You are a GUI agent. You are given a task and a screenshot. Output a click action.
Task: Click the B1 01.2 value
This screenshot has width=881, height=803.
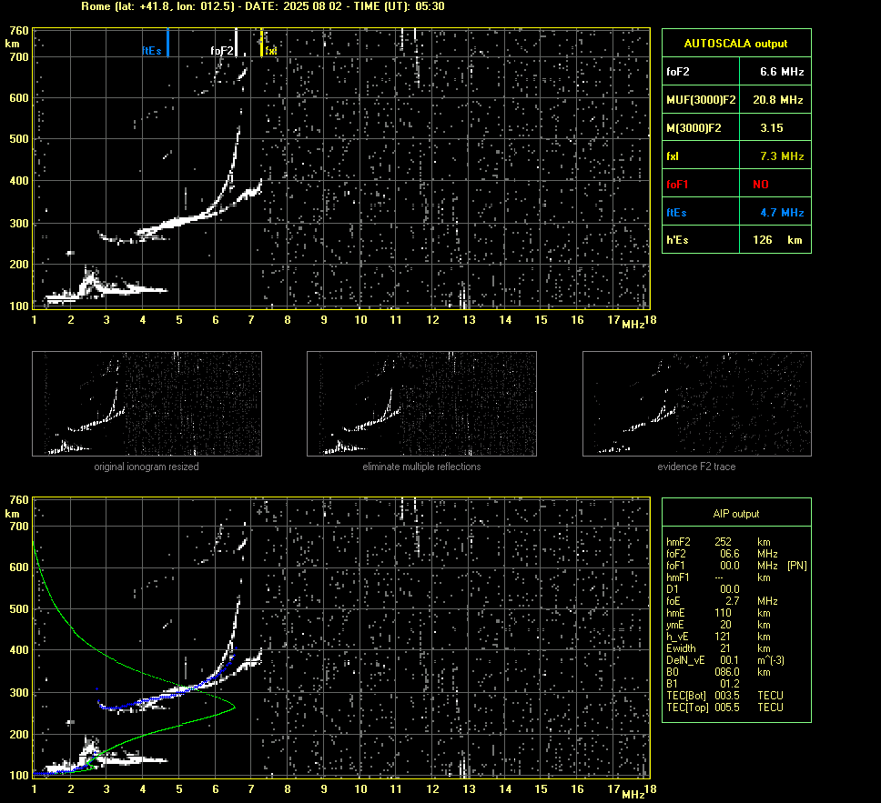(x=729, y=683)
